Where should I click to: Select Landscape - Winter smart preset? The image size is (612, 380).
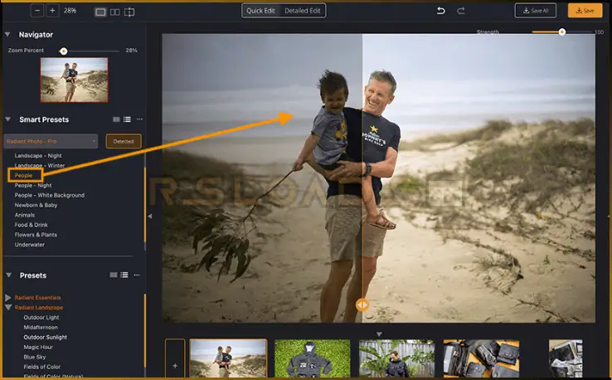tap(40, 165)
